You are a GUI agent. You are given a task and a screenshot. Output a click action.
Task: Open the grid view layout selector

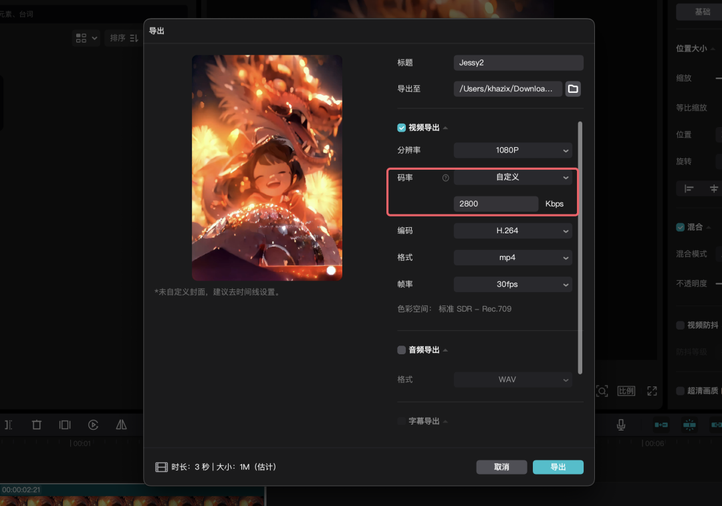coord(86,37)
